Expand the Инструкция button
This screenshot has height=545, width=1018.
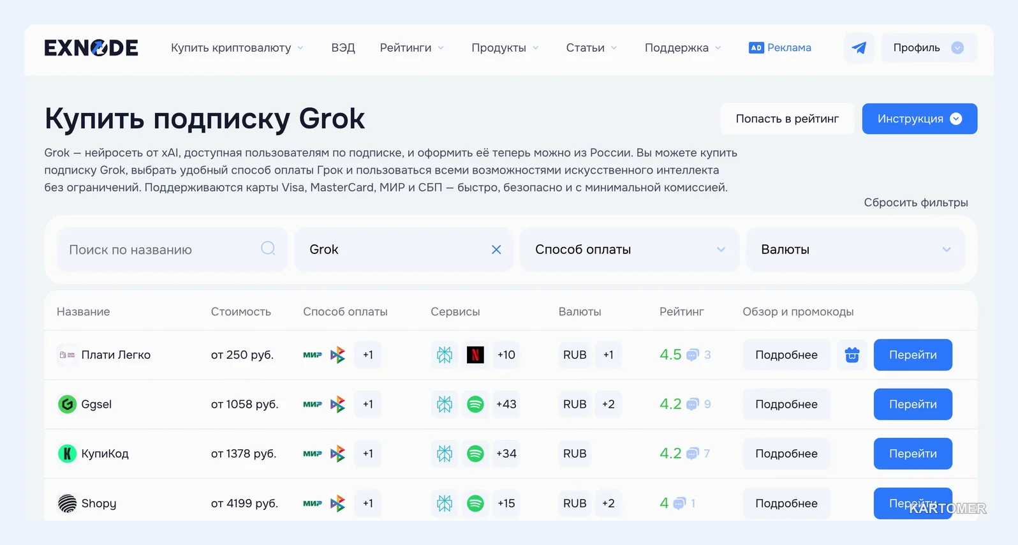point(920,119)
